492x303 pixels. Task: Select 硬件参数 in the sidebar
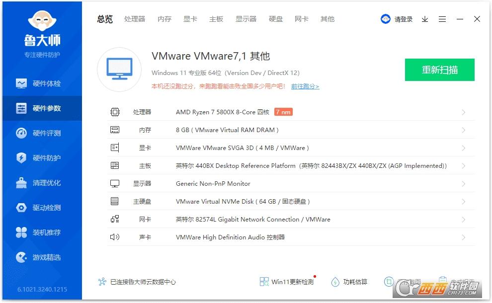click(42, 108)
